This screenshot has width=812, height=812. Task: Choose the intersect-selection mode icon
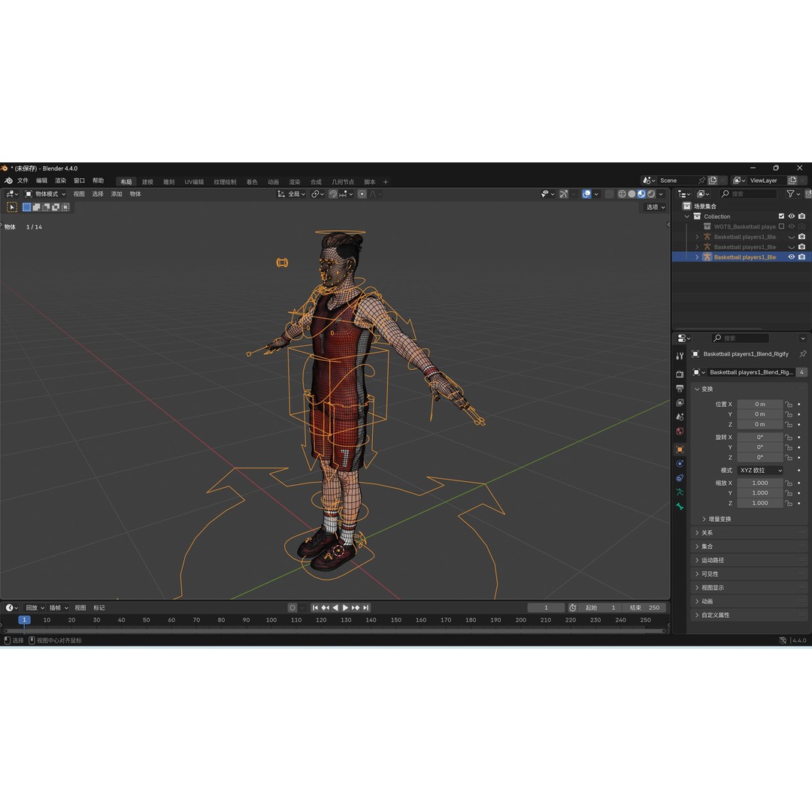[x=65, y=208]
